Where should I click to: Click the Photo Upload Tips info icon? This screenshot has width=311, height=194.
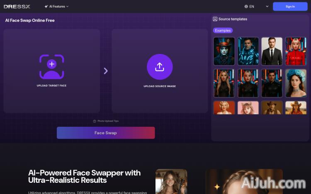coord(95,121)
